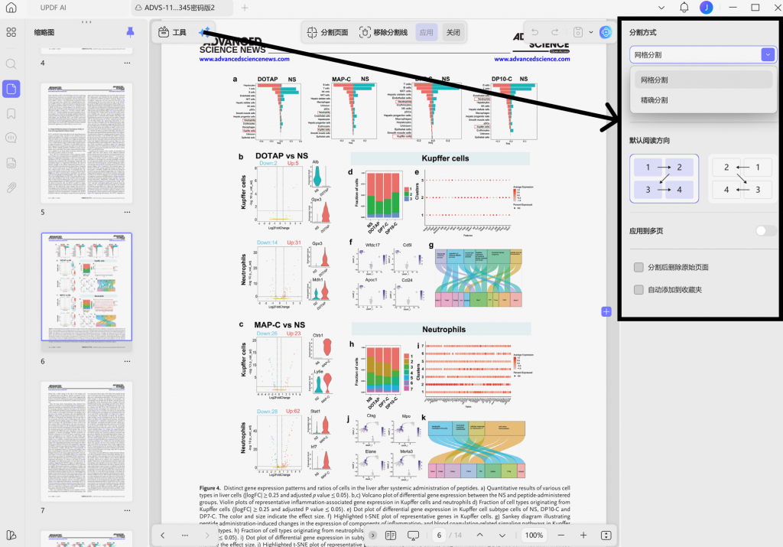
Task: Open more options for page 7 thumbnail
Action: pyautogui.click(x=128, y=510)
